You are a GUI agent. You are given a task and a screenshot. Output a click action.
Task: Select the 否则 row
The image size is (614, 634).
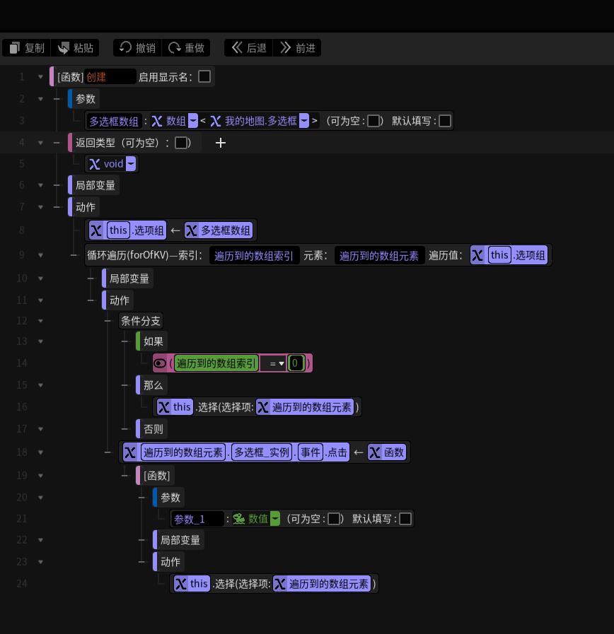[x=153, y=429]
